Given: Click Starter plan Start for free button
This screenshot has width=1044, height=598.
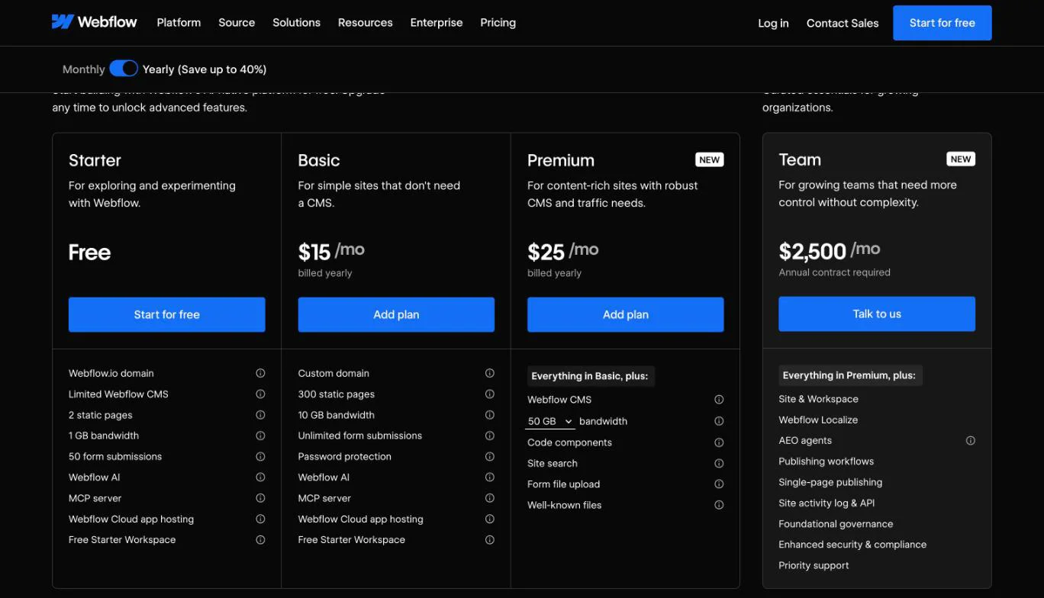Looking at the screenshot, I should click(167, 314).
